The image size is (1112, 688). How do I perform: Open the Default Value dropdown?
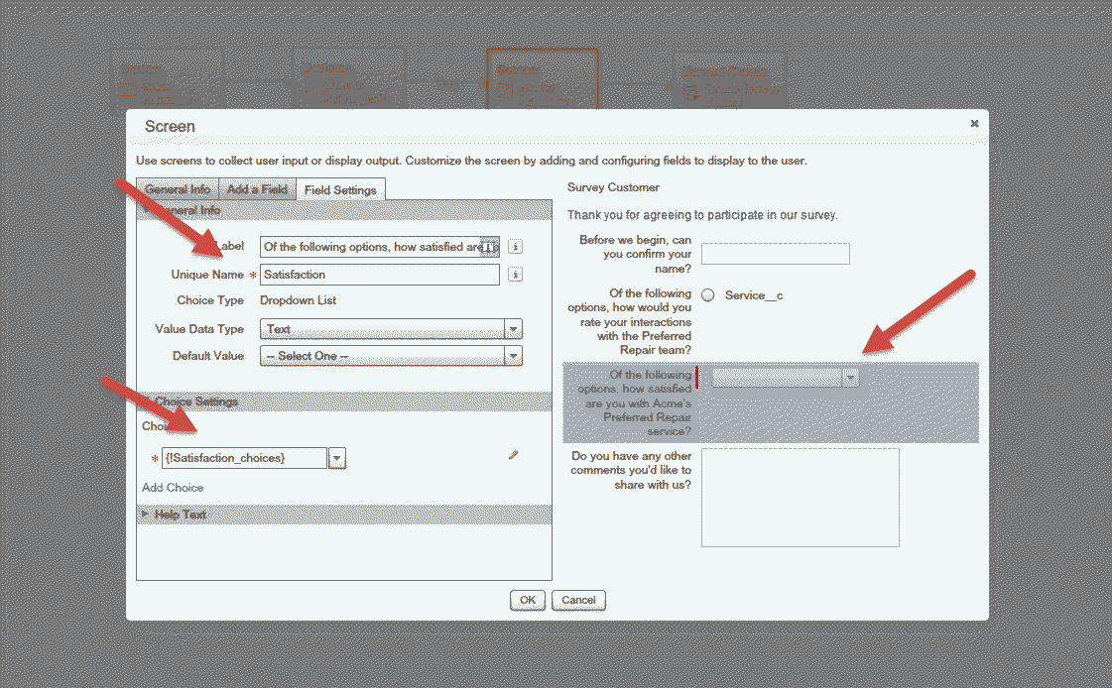[514, 356]
